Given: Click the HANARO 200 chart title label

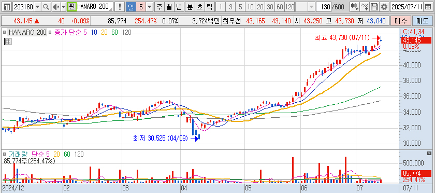Looking at the screenshot, I should pyautogui.click(x=27, y=32).
